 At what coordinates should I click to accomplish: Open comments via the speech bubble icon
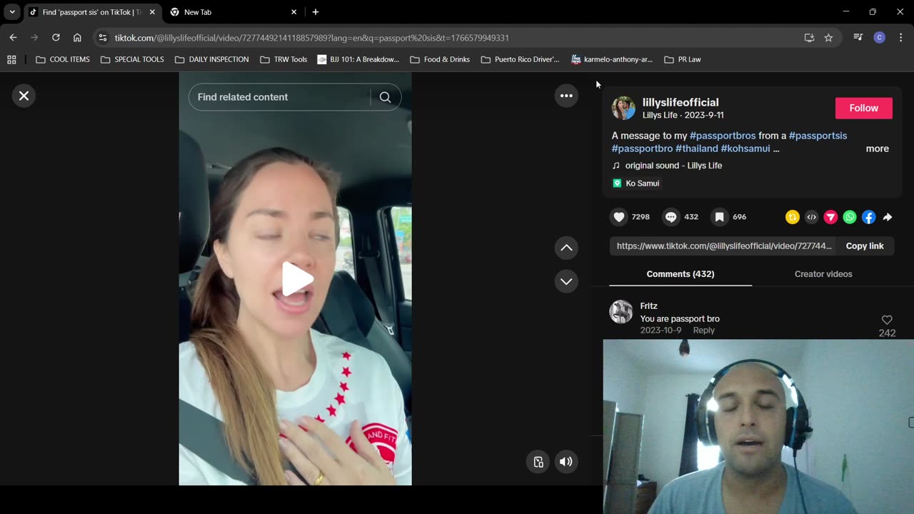[x=671, y=217]
